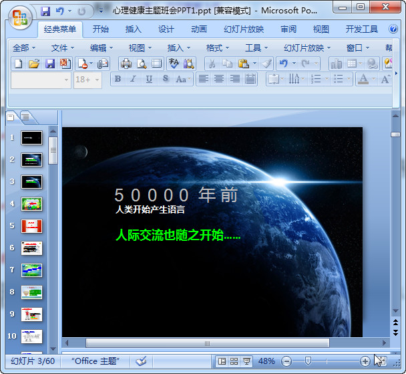Switch to the Outline pane tab
Image resolution: width=406 pixels, height=374 pixels.
[x=25, y=117]
